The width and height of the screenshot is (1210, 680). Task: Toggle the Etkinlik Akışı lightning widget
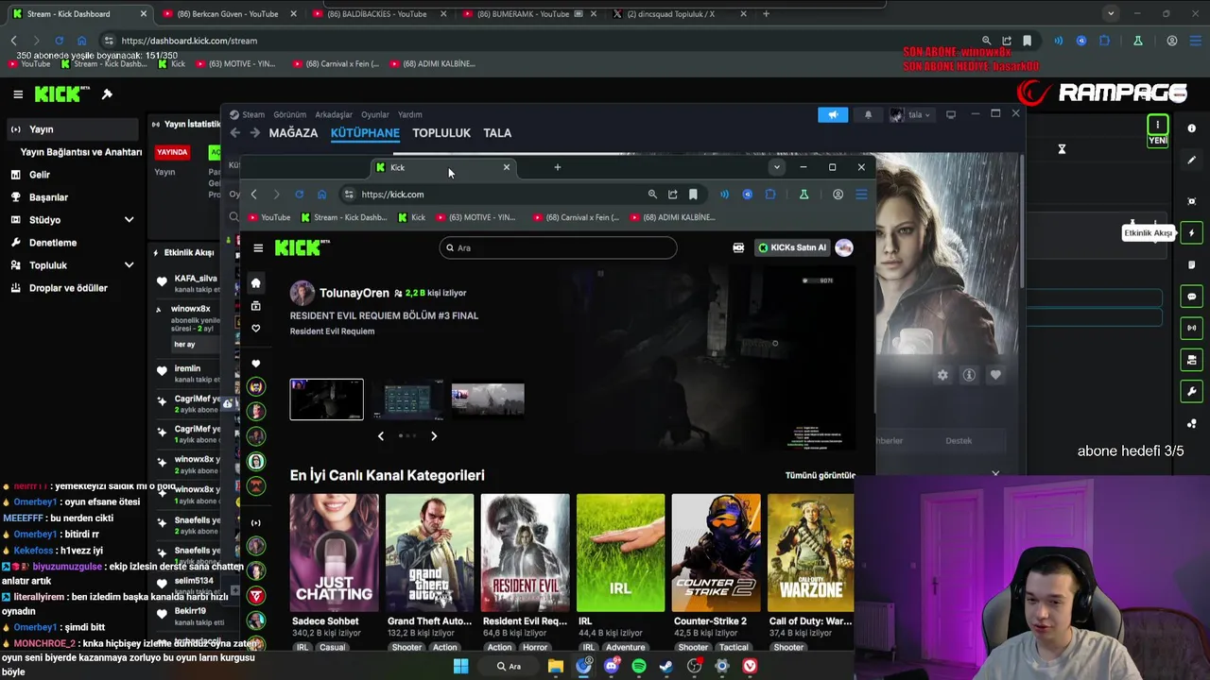click(x=1192, y=233)
